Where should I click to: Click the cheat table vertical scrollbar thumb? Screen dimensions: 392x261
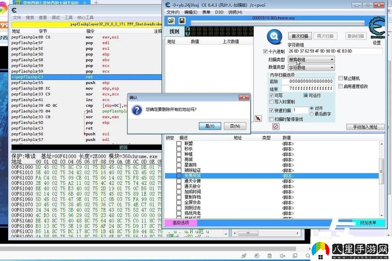(382, 172)
